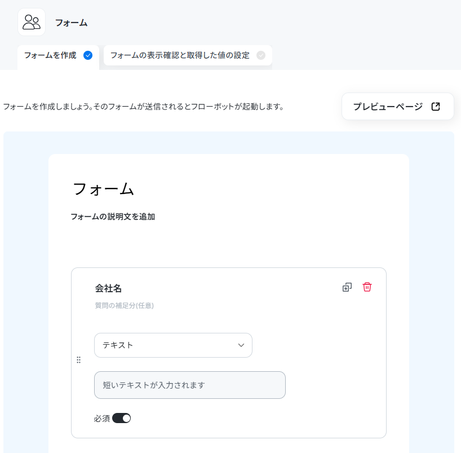Screen dimensions: 461x453
Task: Click フォームの説明文を追加 to add description
Action: pos(113,217)
